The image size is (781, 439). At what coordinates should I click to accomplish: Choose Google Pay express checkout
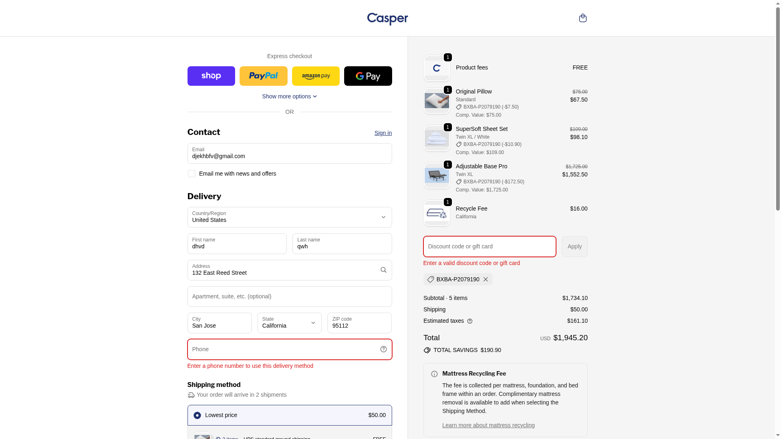368,76
